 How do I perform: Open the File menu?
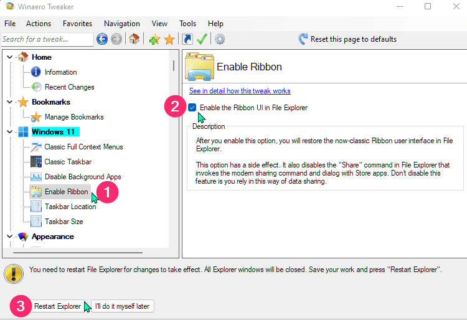click(x=10, y=24)
